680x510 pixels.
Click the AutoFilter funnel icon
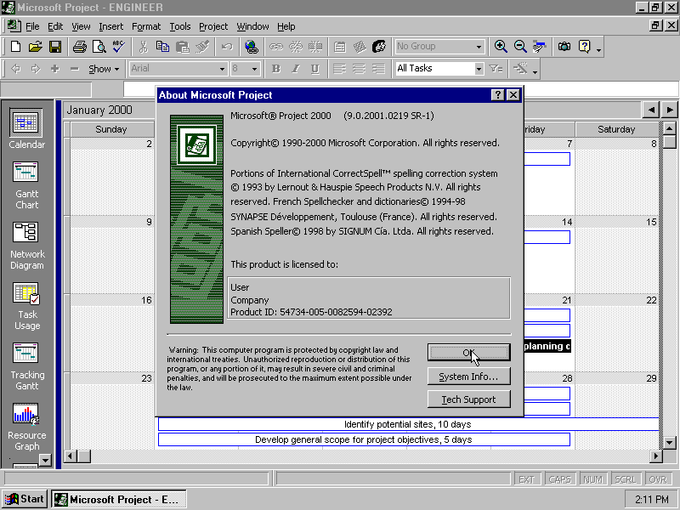click(496, 69)
